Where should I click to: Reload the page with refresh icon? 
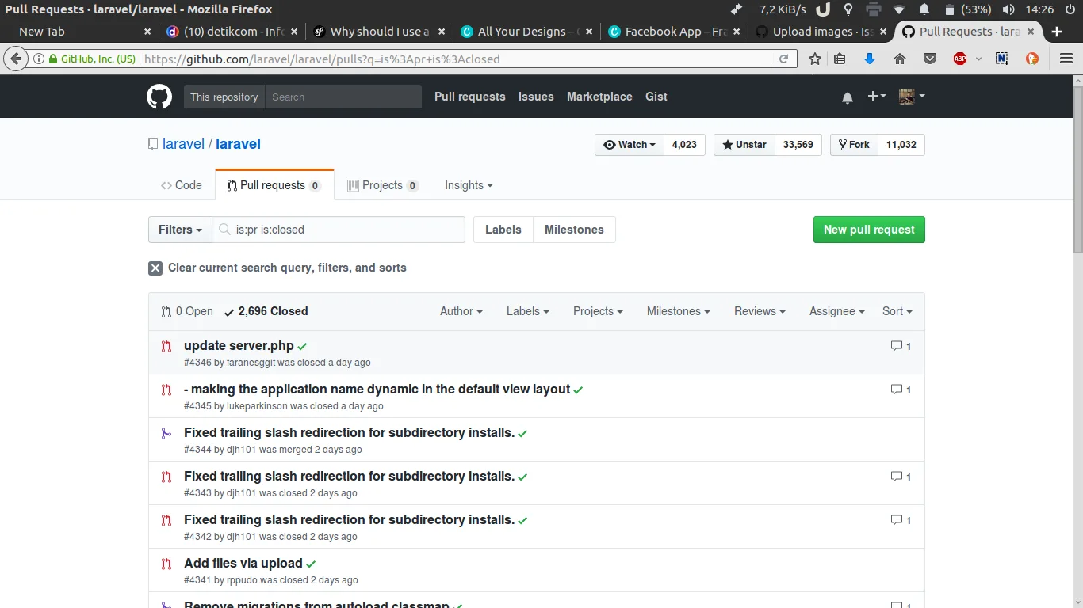click(x=783, y=59)
